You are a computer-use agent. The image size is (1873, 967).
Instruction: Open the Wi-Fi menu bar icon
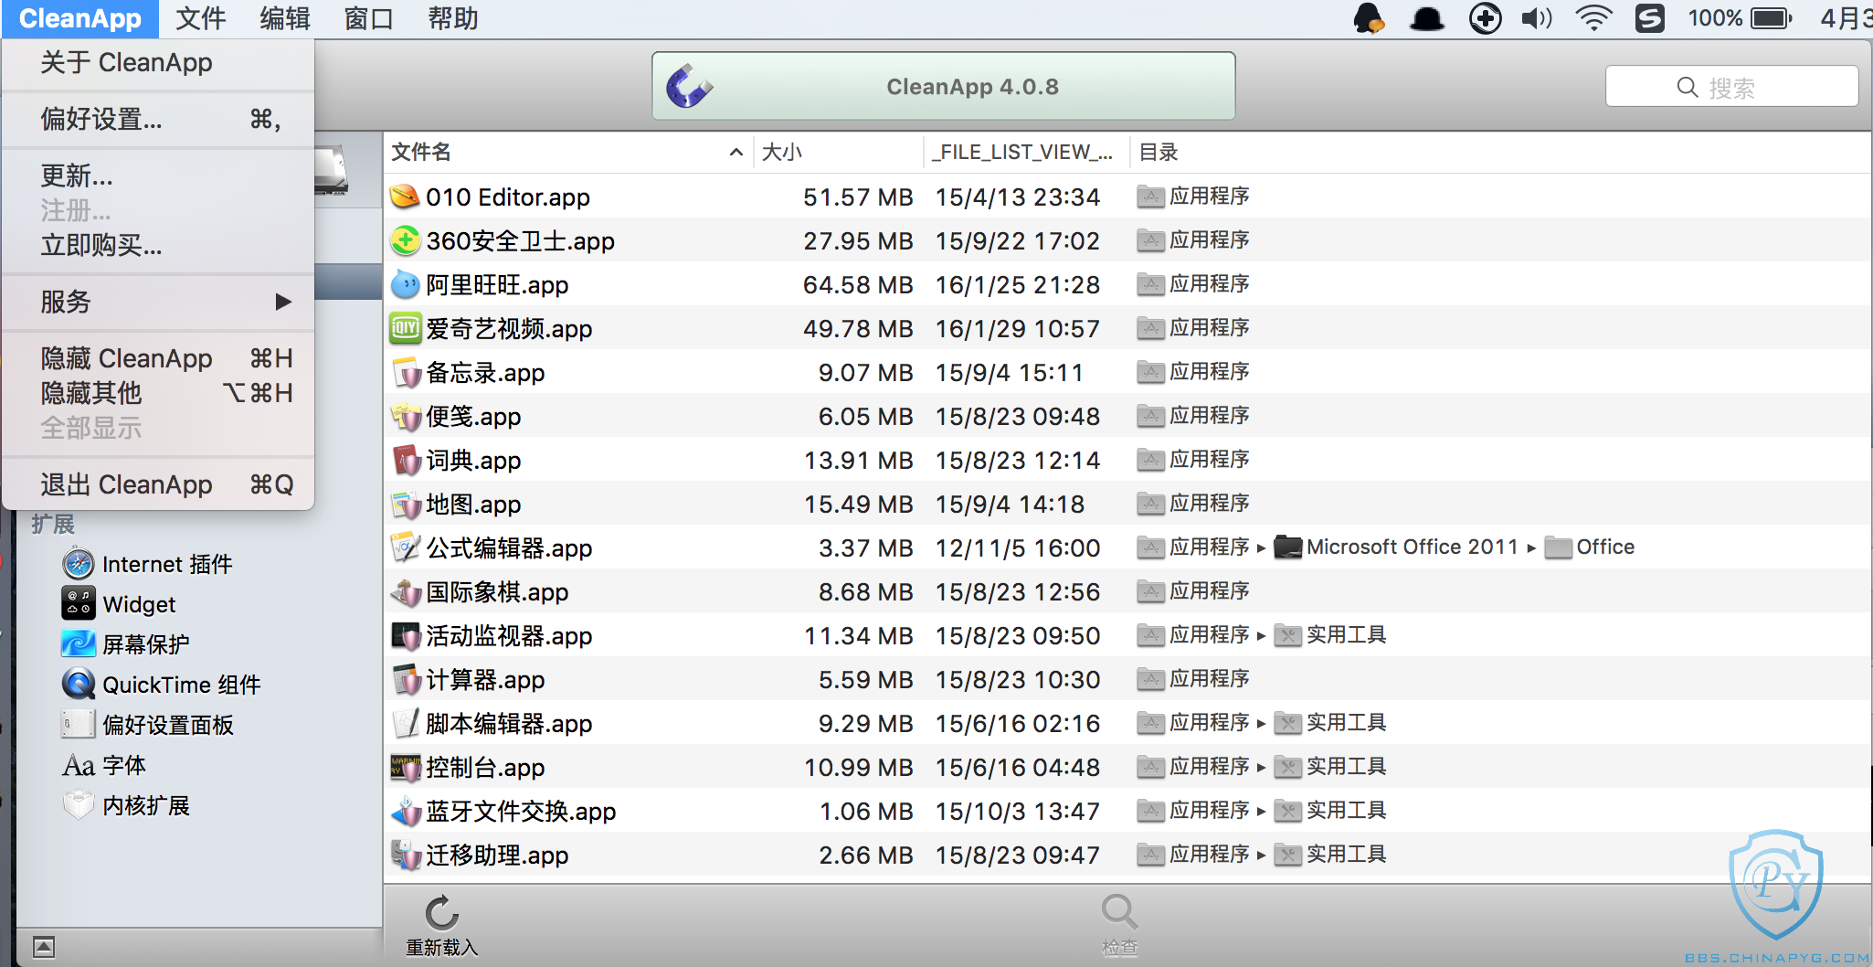point(1593,18)
